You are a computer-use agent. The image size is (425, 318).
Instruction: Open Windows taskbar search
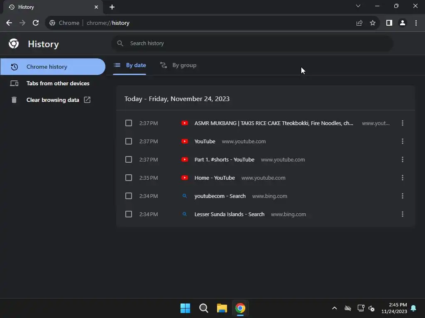click(203, 308)
